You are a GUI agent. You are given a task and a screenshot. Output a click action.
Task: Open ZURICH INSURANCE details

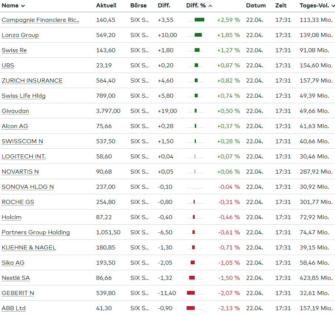[32, 81]
